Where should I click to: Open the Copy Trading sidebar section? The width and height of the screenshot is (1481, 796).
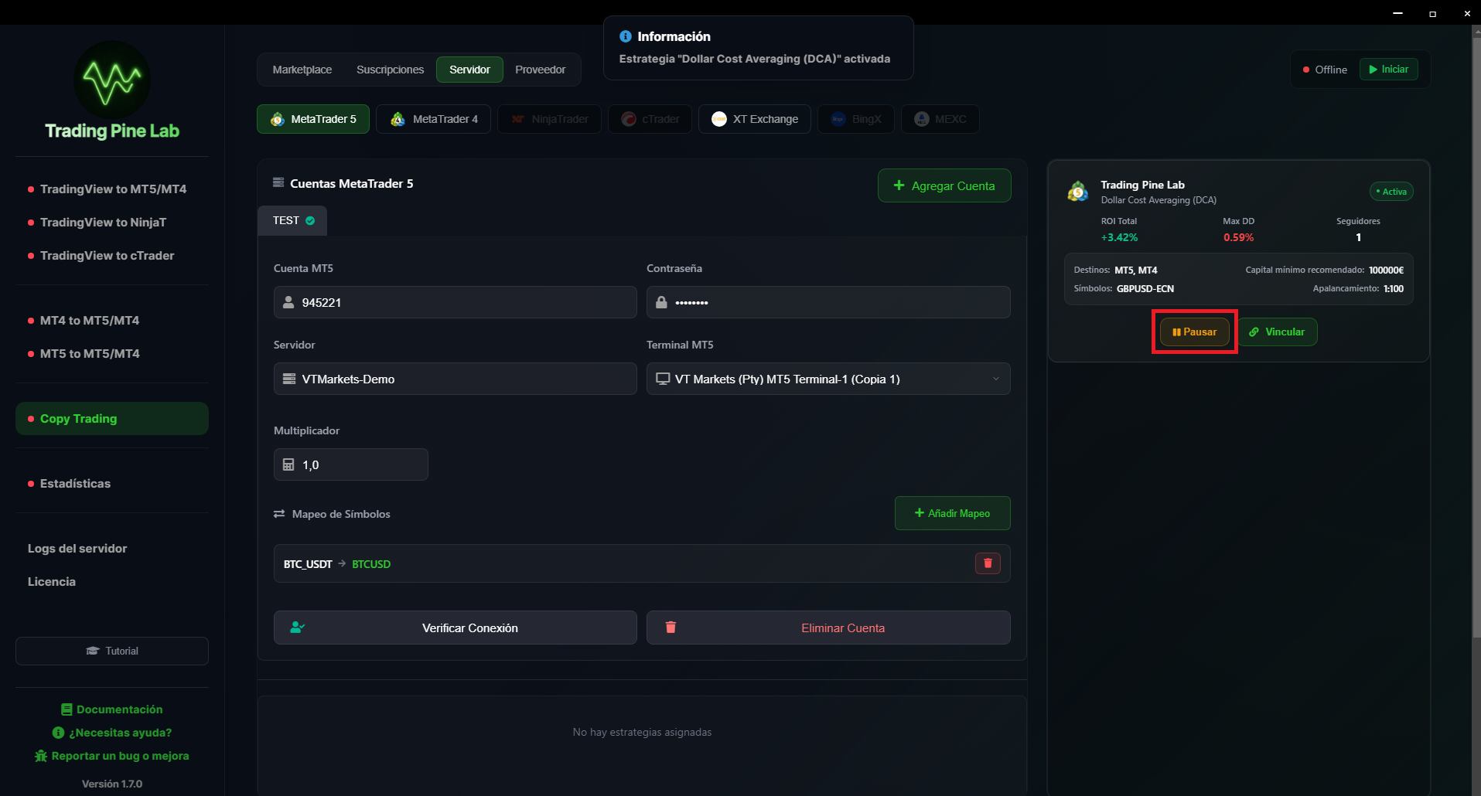(112, 418)
